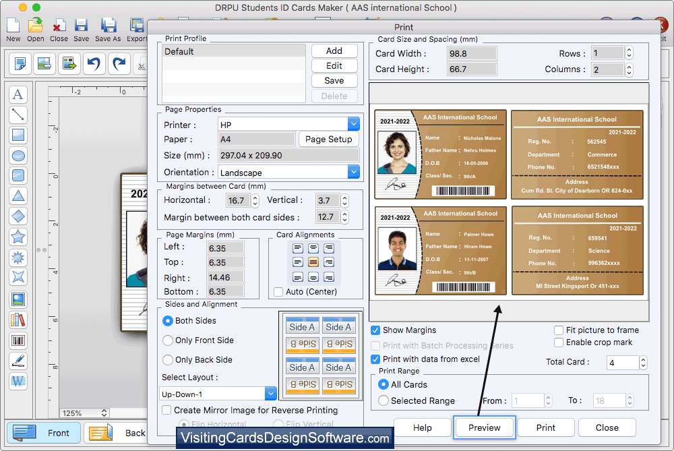The width and height of the screenshot is (674, 451).
Task: Click the Undo arrow icon
Action: point(94,63)
